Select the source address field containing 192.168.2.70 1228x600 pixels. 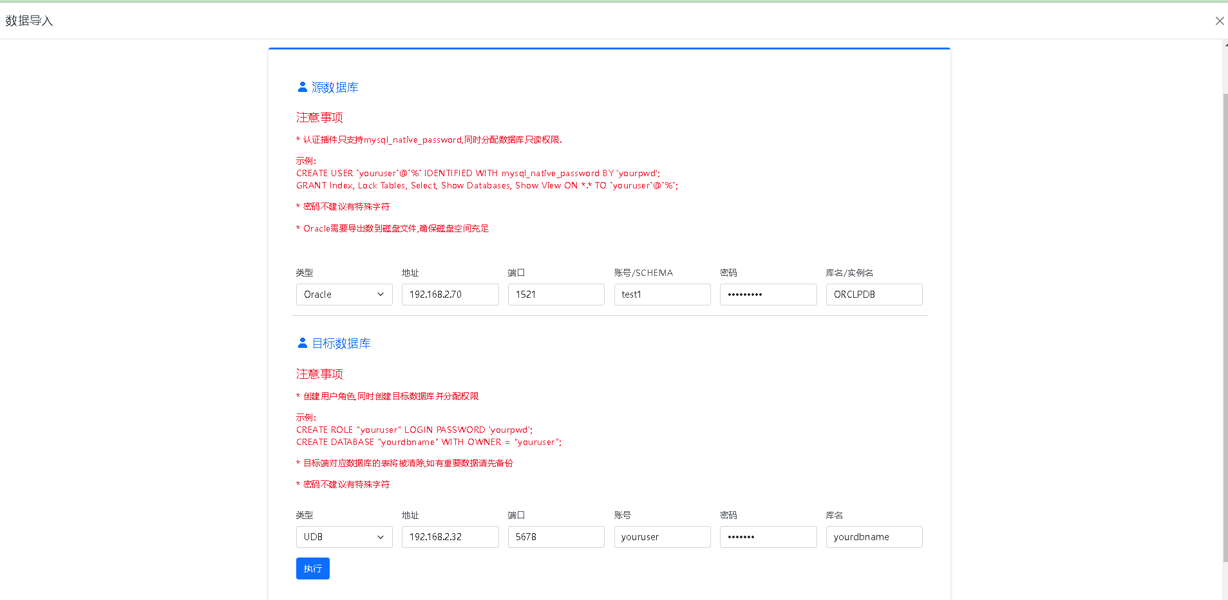pyautogui.click(x=449, y=294)
